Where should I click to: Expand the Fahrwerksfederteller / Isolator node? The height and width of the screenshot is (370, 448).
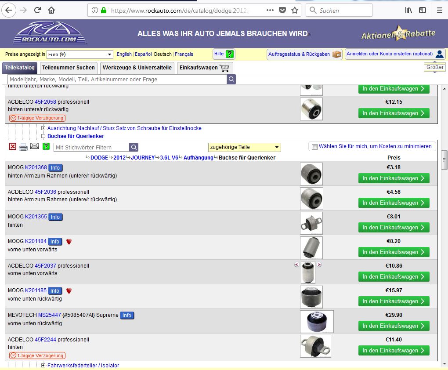click(43, 366)
